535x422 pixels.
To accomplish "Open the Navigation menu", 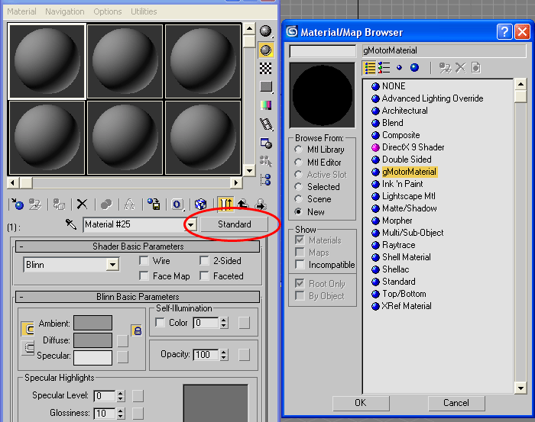I will pos(65,11).
